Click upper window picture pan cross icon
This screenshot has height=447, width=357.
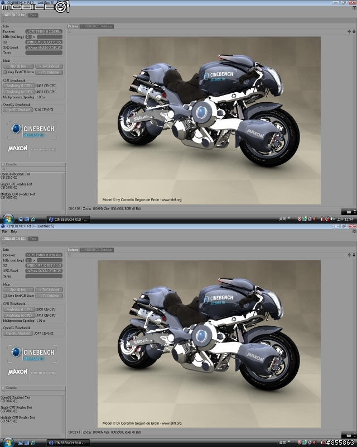point(349,31)
